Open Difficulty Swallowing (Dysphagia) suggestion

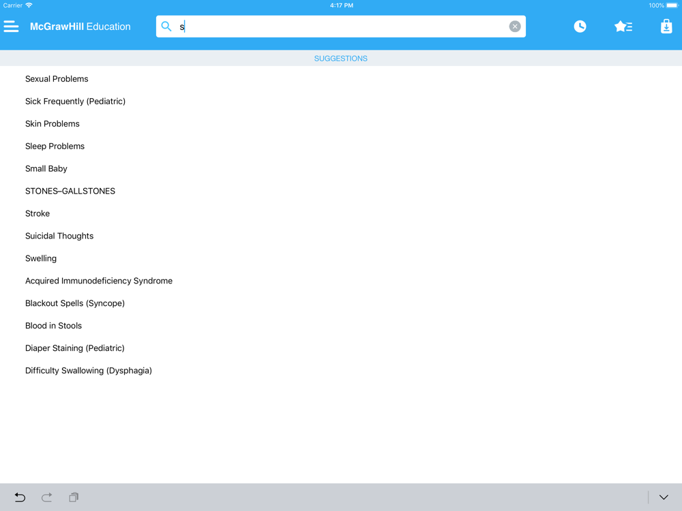pyautogui.click(x=88, y=371)
